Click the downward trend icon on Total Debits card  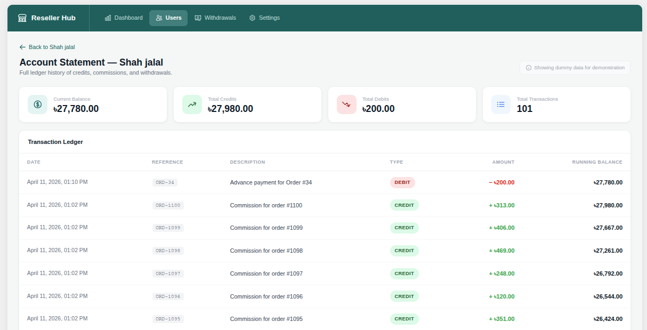click(347, 104)
